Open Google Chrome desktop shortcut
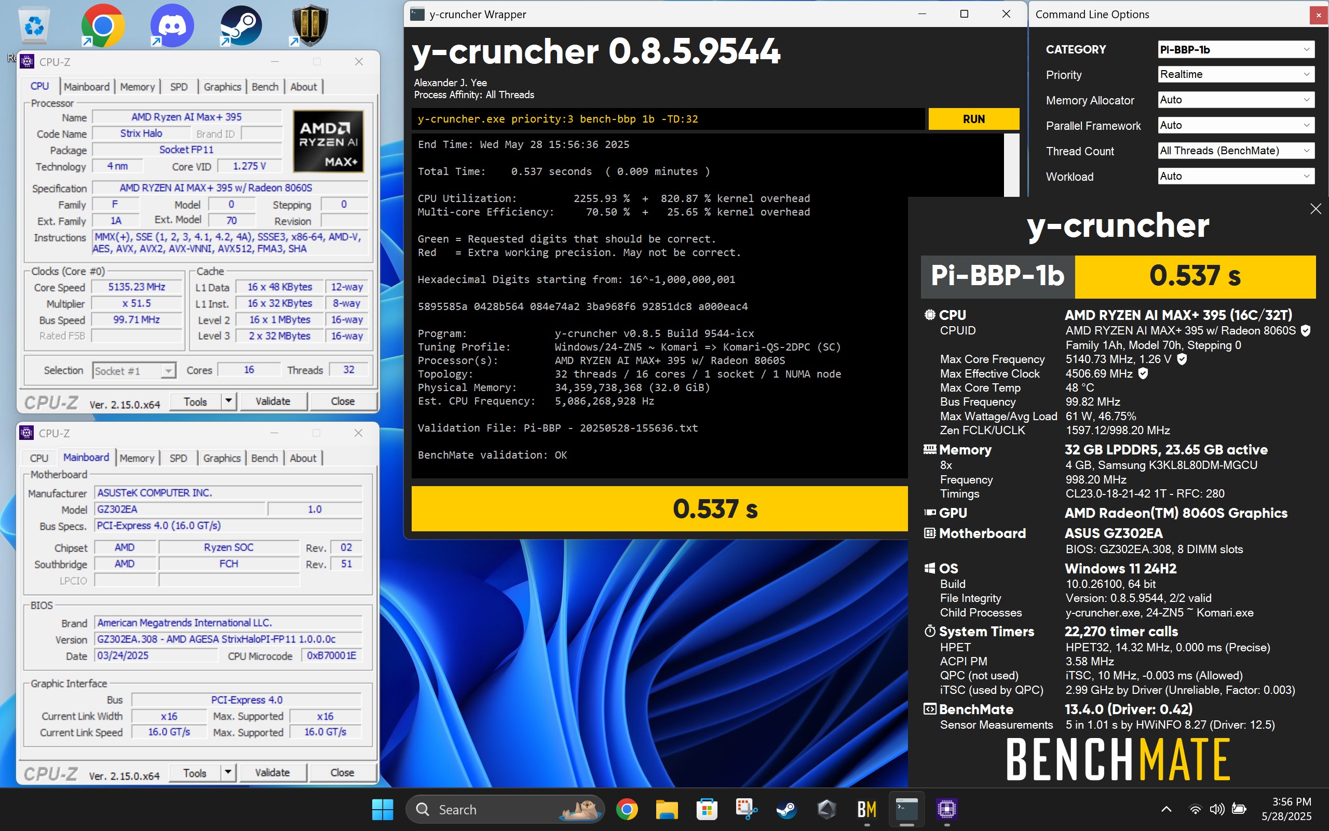This screenshot has height=831, width=1329. (102, 26)
